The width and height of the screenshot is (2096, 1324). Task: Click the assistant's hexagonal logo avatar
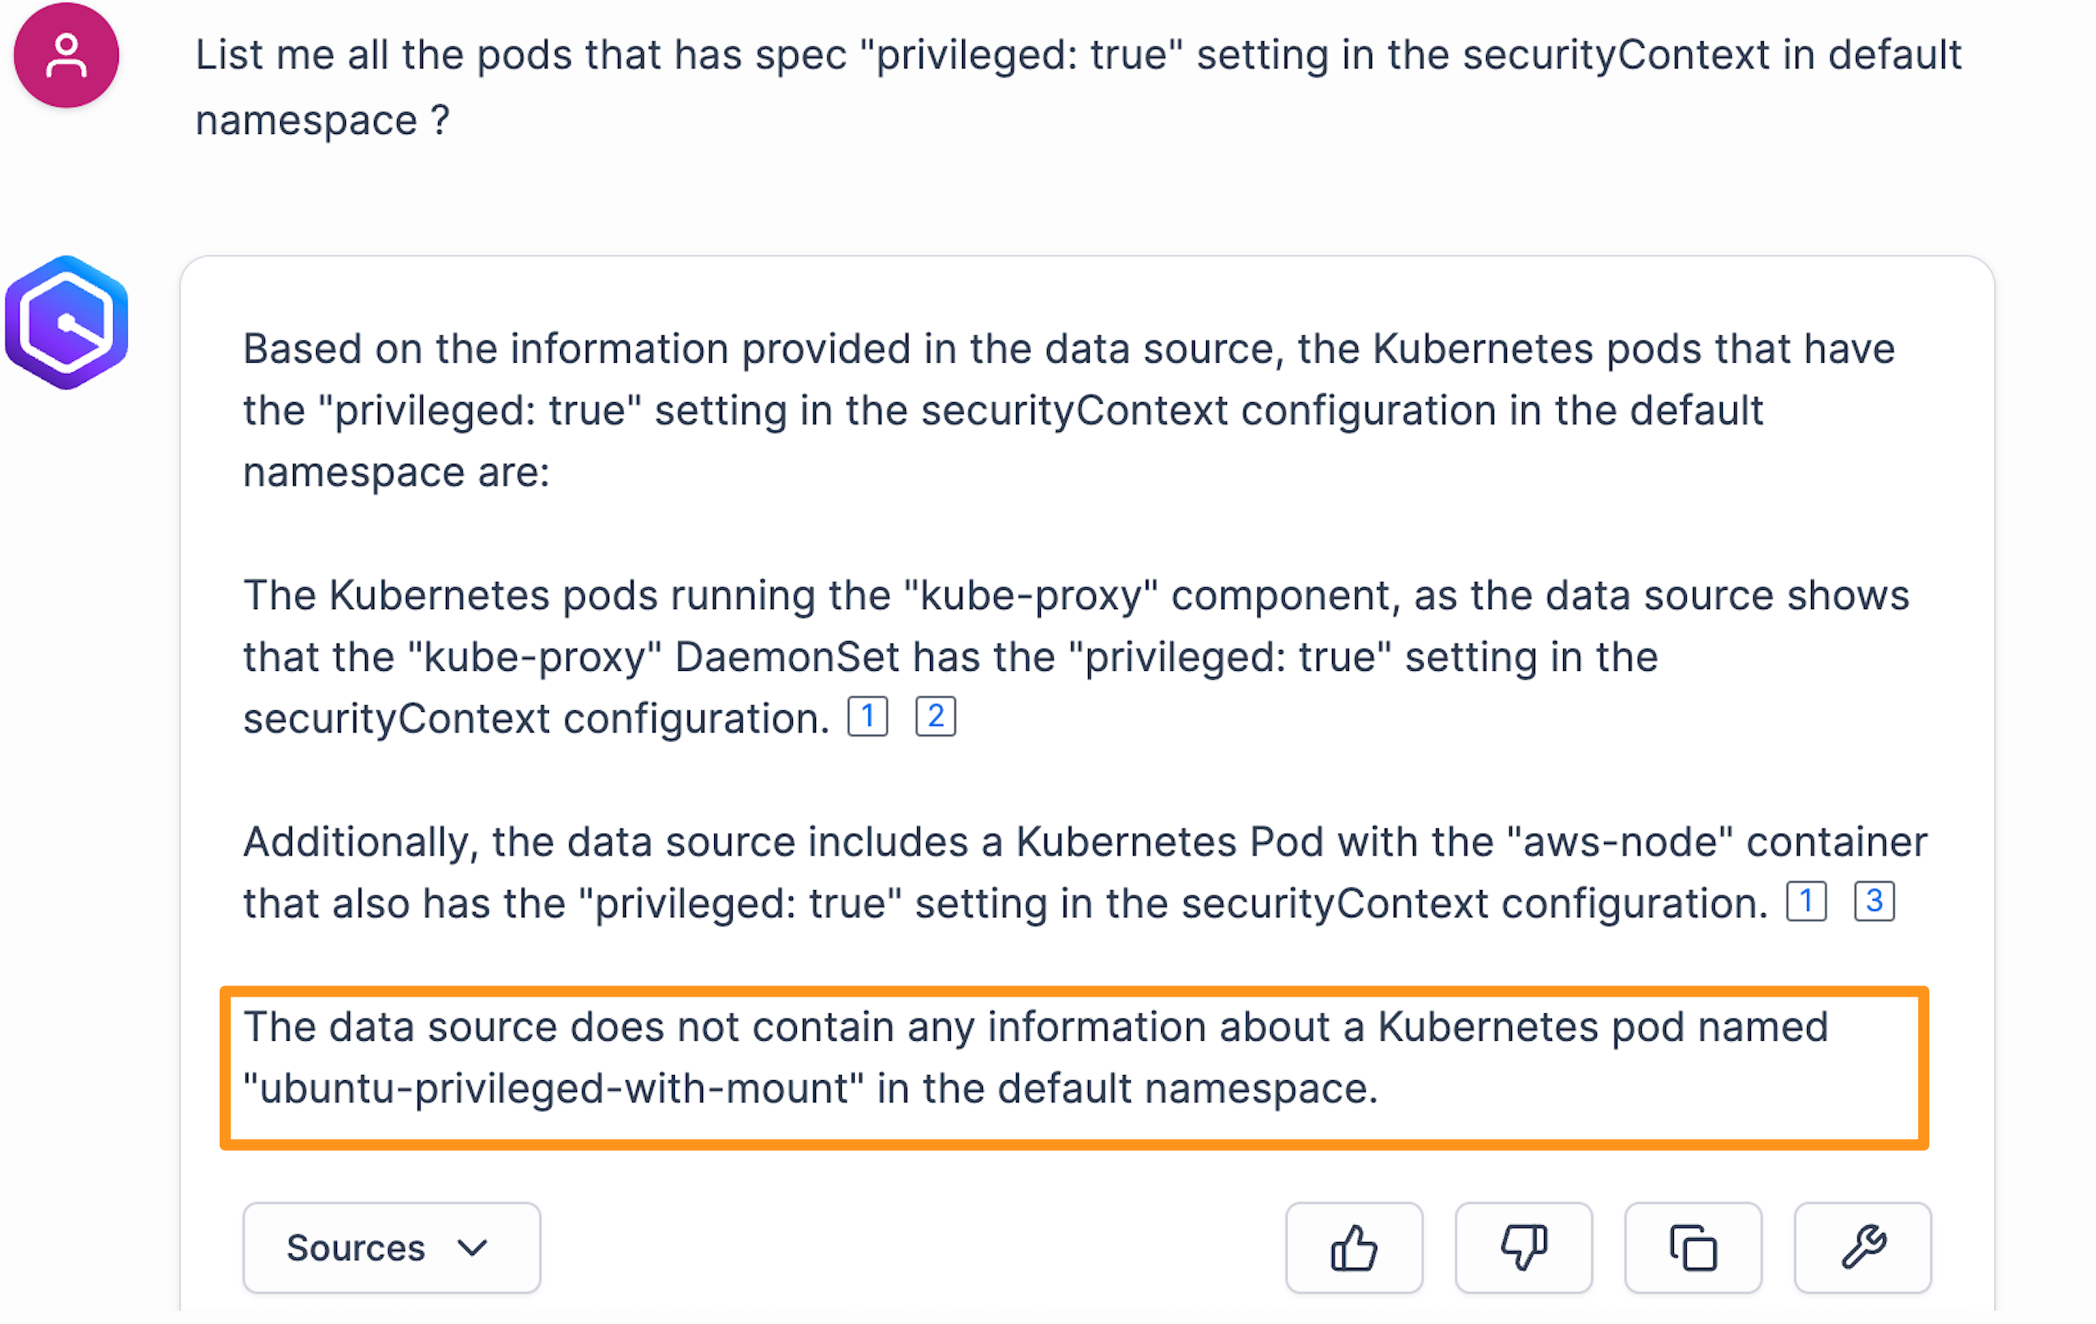click(x=66, y=320)
